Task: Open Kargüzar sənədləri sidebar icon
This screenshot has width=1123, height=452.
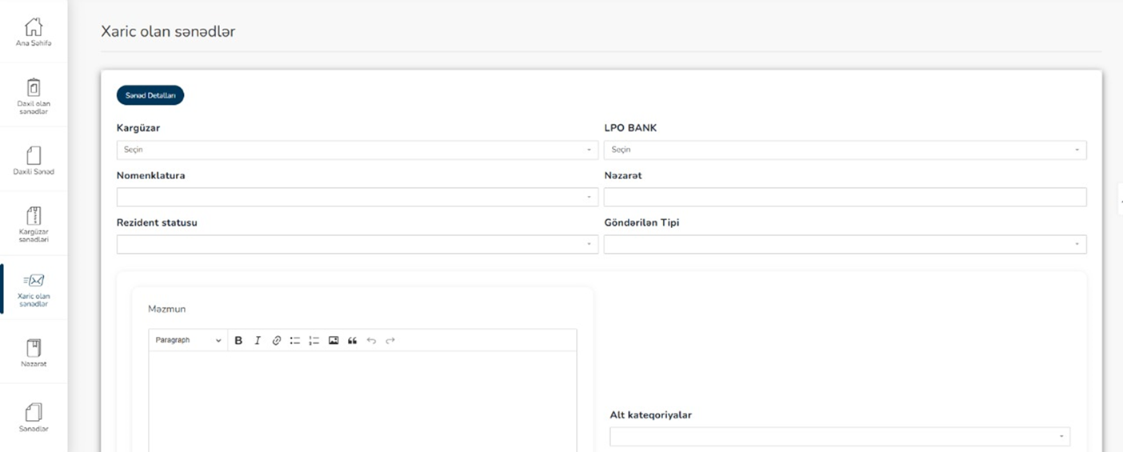Action: (34, 215)
